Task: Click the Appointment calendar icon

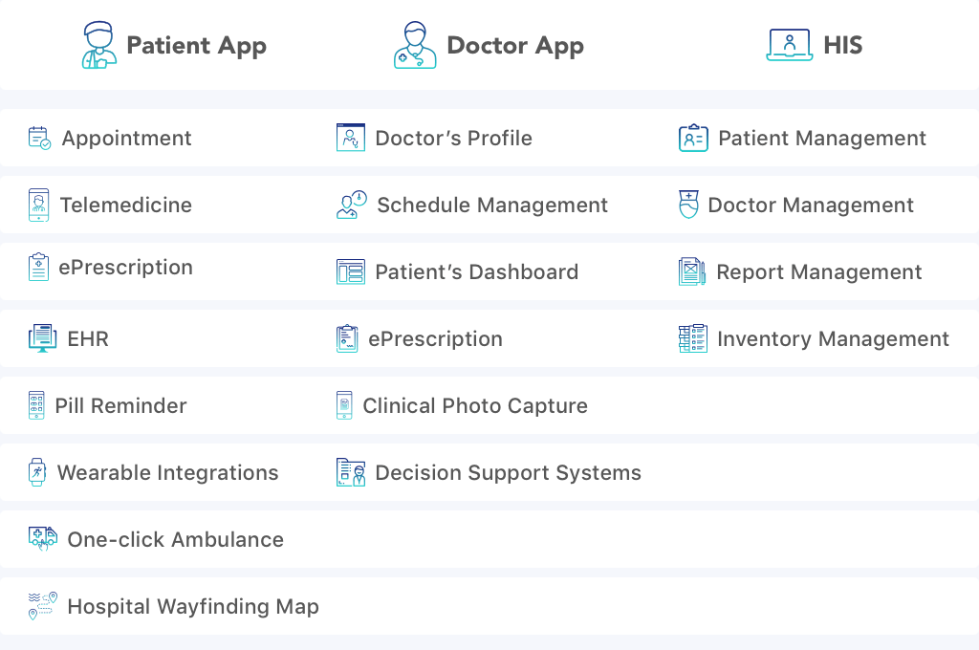Action: click(x=39, y=138)
